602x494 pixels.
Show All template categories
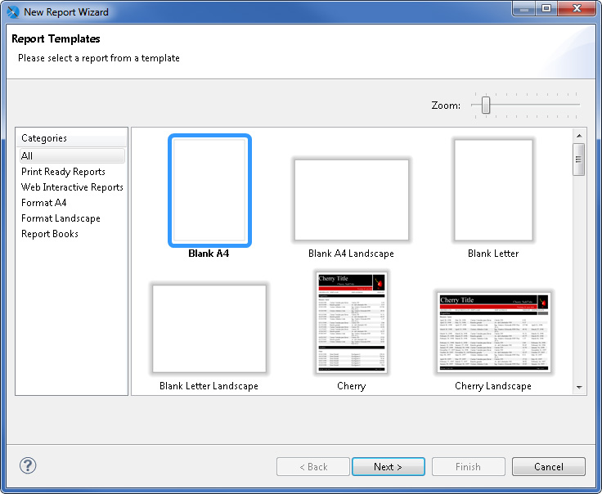(x=28, y=156)
